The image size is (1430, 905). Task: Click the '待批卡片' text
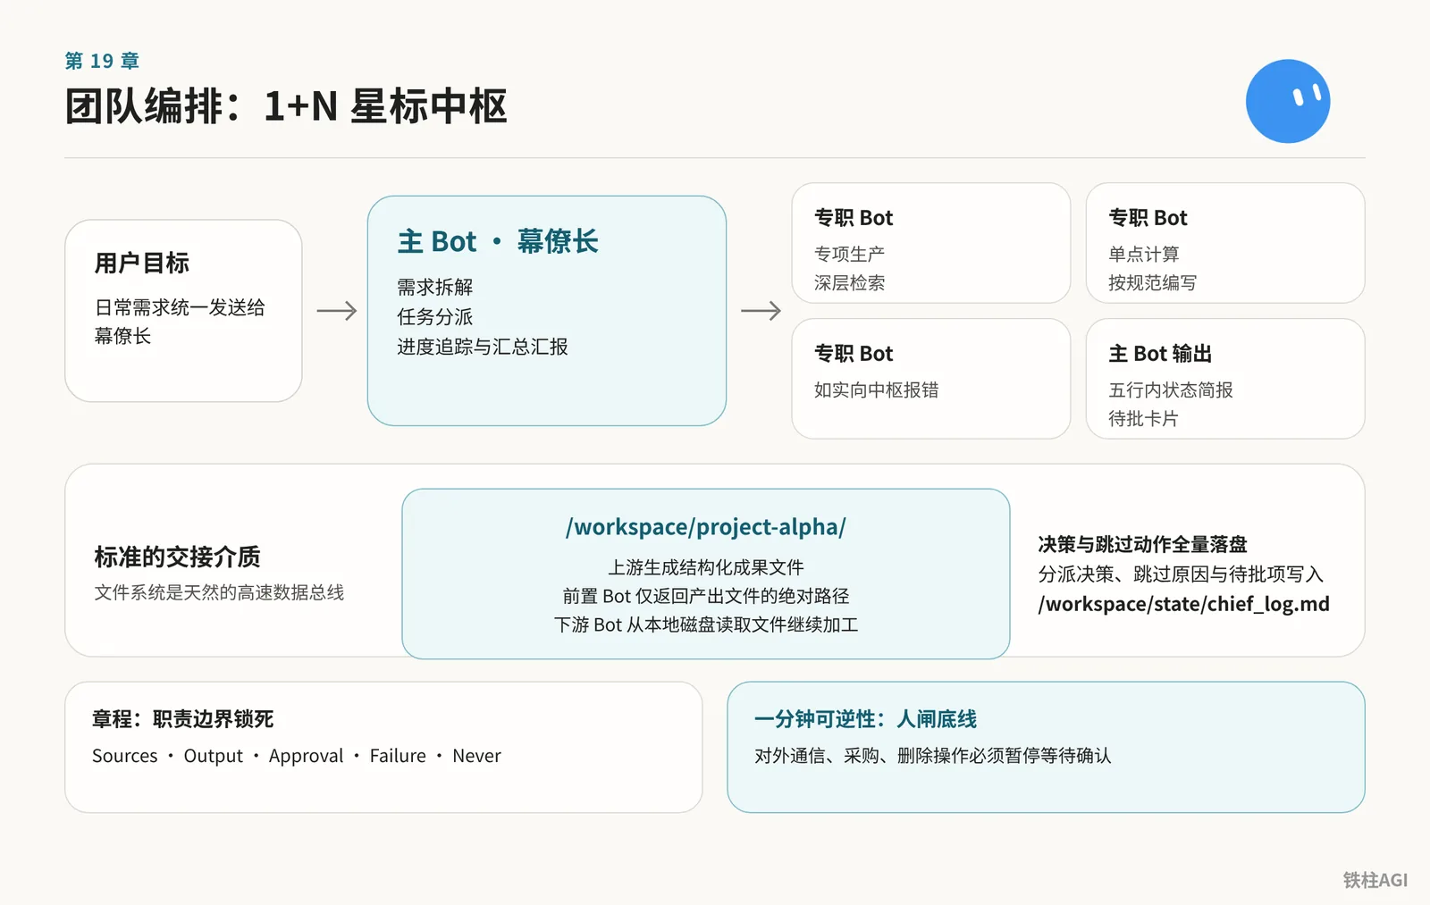[1144, 418]
